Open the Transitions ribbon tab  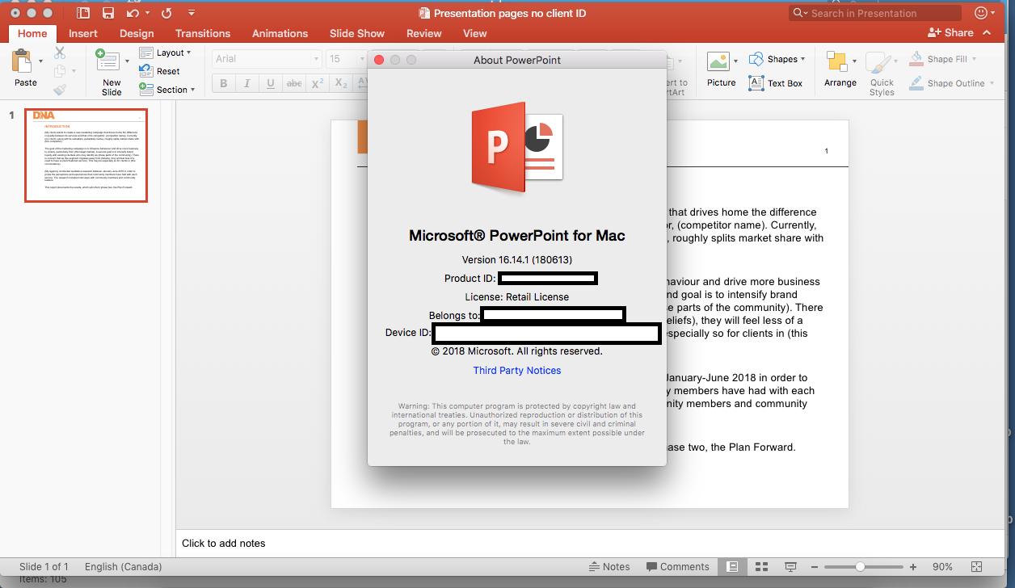(203, 33)
